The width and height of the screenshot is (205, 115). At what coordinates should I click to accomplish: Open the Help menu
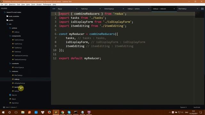coord(54,4)
